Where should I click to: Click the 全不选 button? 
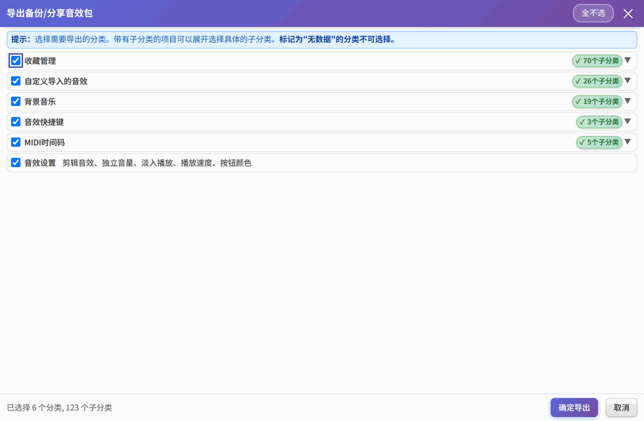point(593,13)
